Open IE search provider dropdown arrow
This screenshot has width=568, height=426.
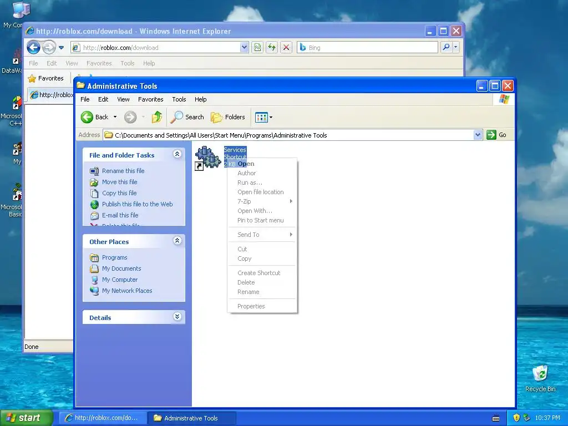[456, 48]
